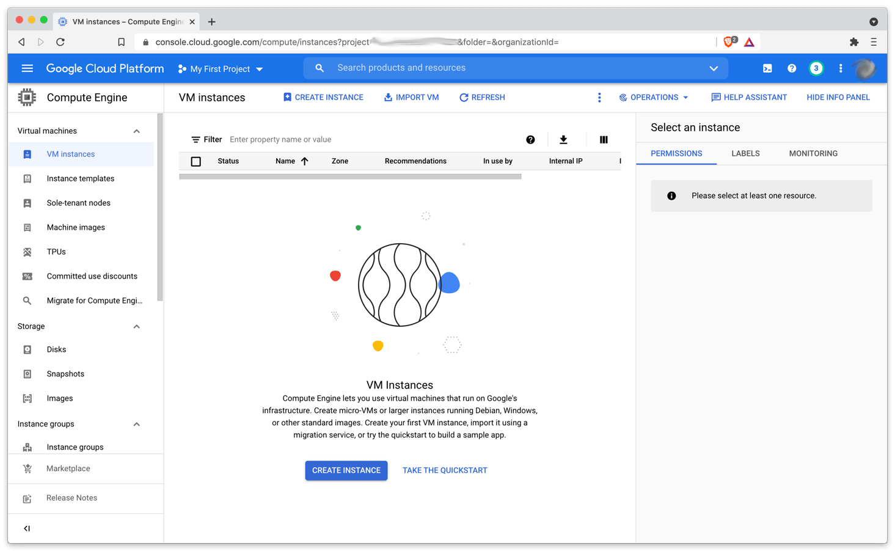Image resolution: width=895 pixels, height=551 pixels.
Task: Click the Release Notes icon
Action: coord(27,498)
